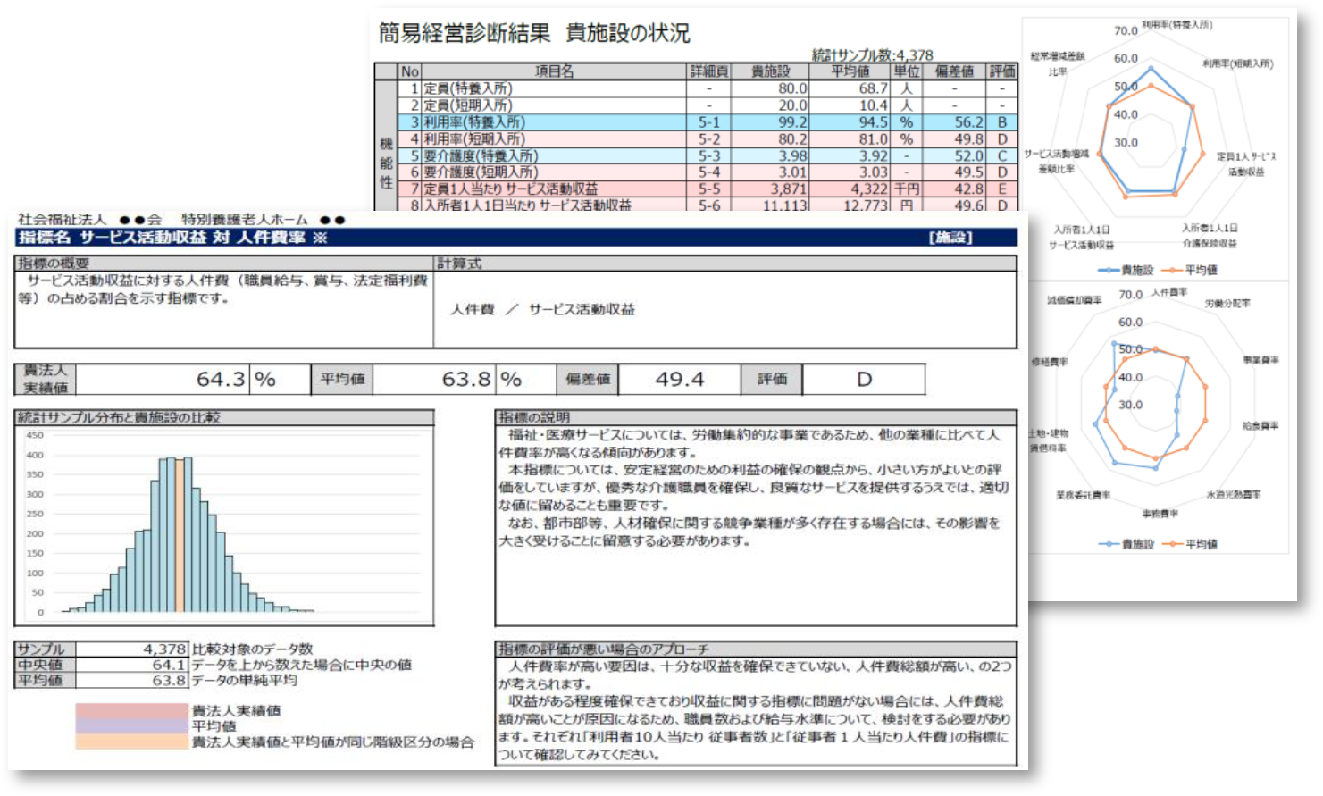Click 貴施設 legend marker in lower radar chart
1323x796 pixels.
pyautogui.click(x=1109, y=544)
